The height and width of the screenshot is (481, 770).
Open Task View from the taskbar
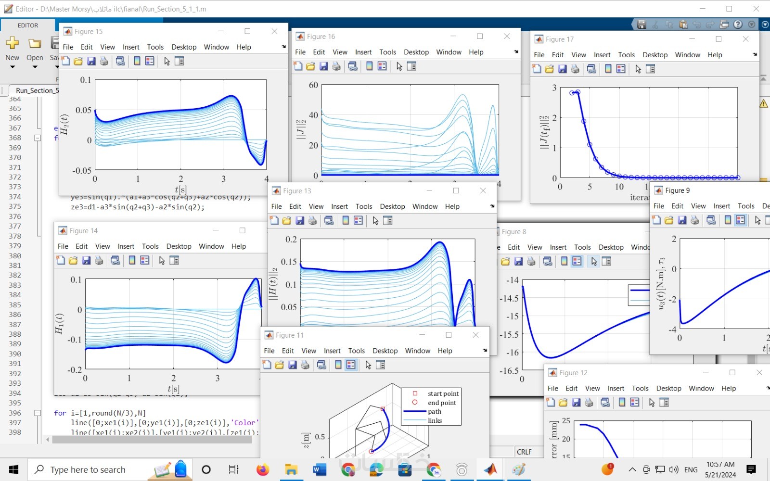[233, 469]
